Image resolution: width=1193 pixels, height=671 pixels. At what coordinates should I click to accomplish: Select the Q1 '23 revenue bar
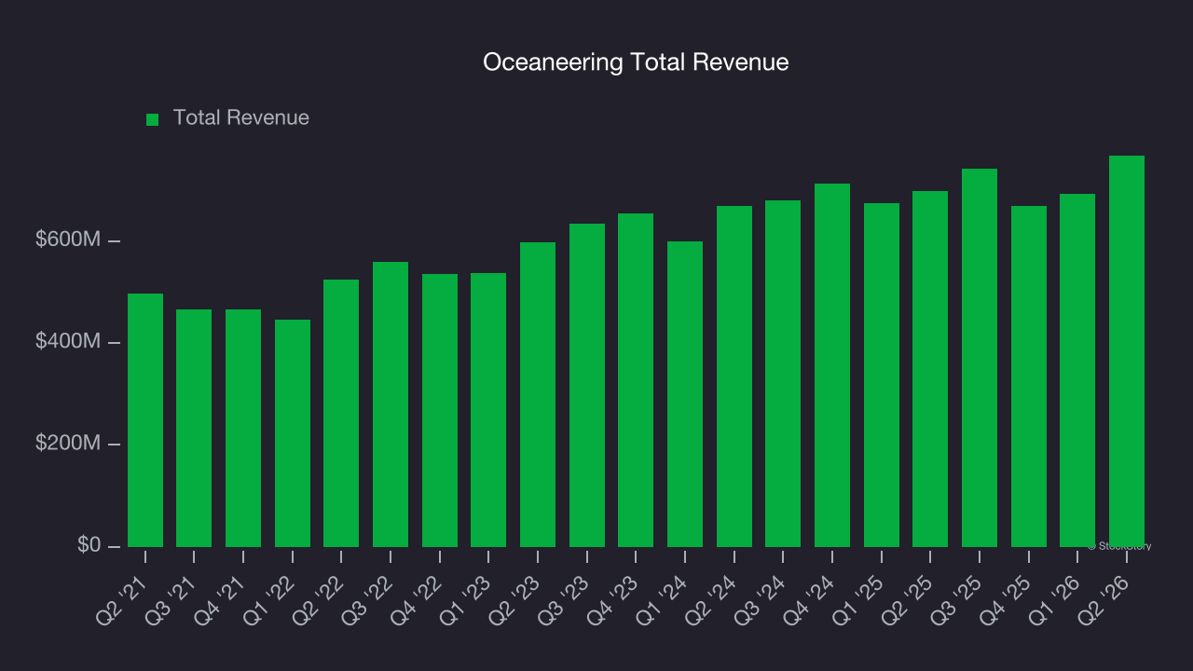488,410
